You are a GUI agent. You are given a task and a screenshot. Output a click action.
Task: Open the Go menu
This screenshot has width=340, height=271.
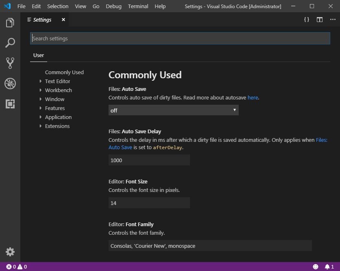point(96,6)
